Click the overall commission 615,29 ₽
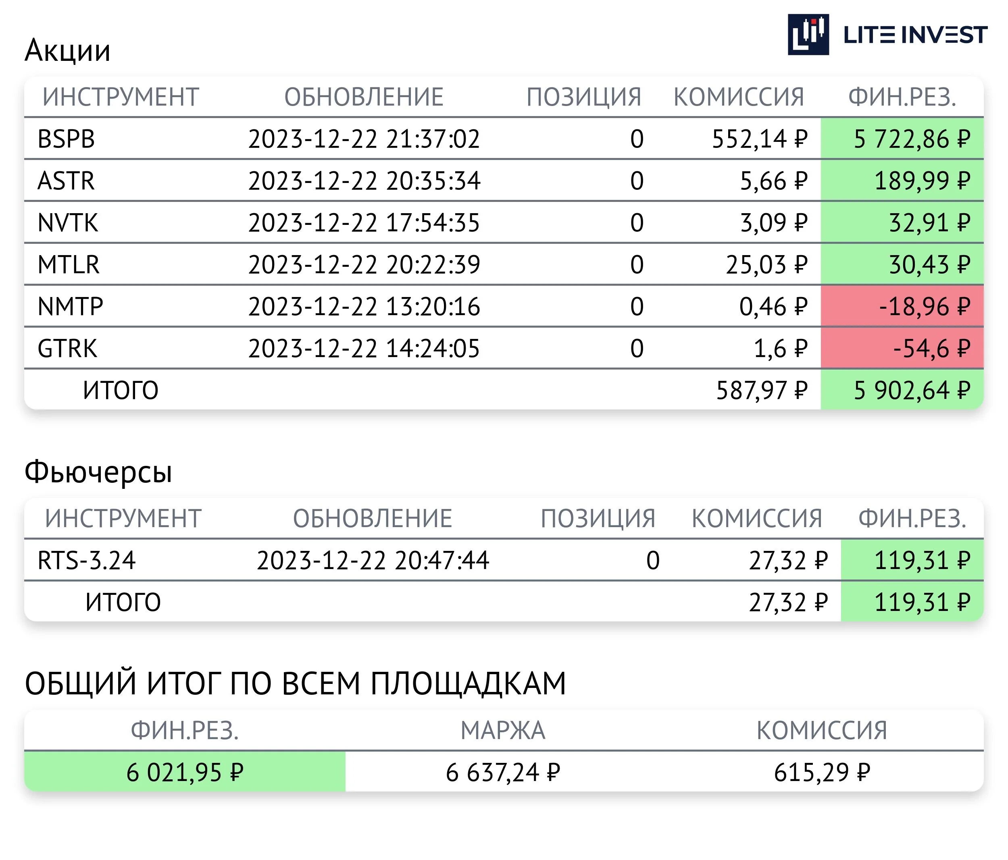This screenshot has height=860, width=1008. click(822, 772)
